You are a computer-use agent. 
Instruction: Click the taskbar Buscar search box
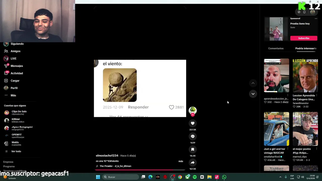click(x=120, y=177)
